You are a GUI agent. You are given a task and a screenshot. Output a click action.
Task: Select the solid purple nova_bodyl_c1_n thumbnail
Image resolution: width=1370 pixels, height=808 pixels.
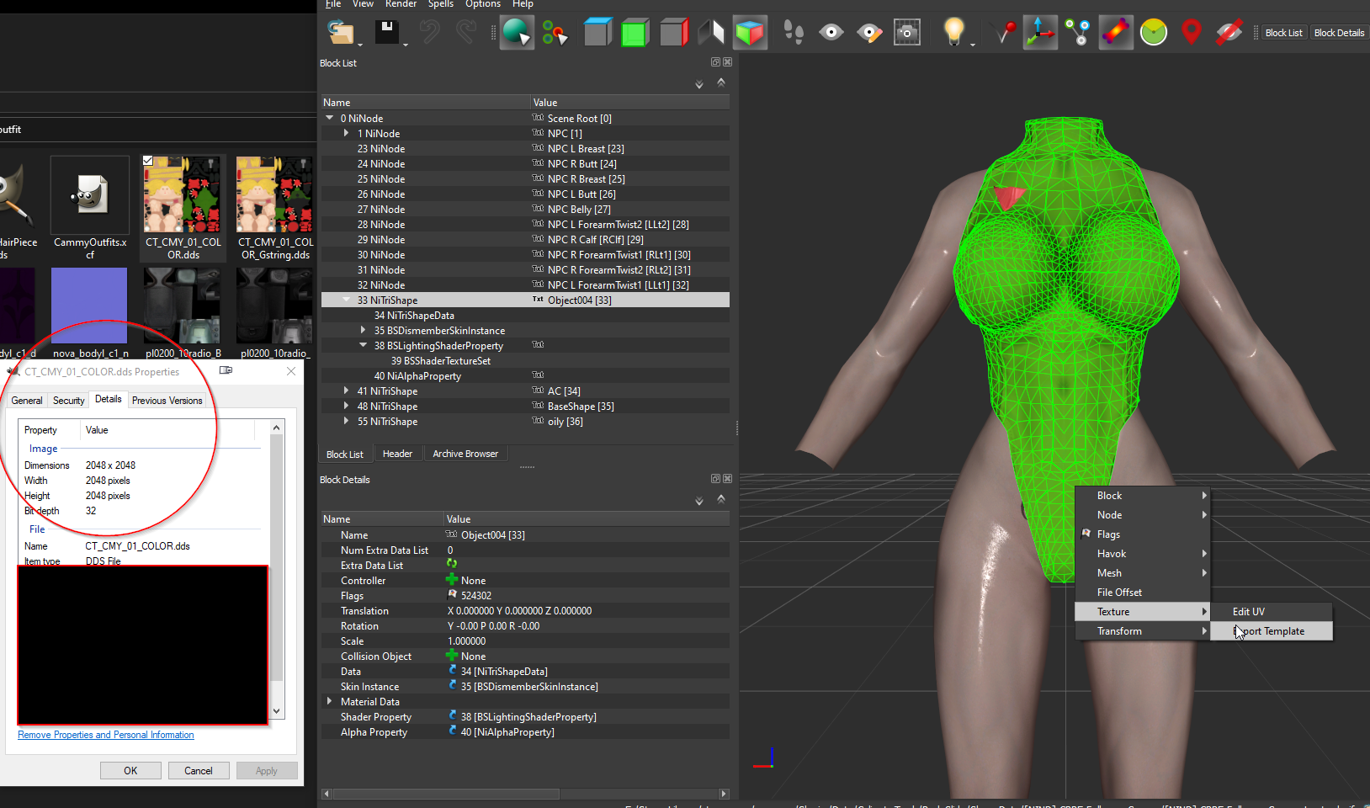point(89,305)
